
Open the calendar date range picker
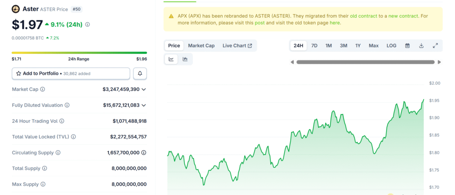(407, 46)
